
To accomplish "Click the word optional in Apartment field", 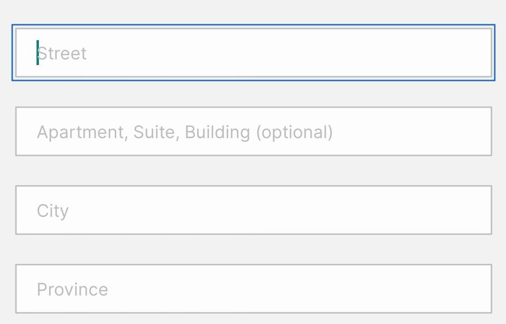I will coord(294,132).
